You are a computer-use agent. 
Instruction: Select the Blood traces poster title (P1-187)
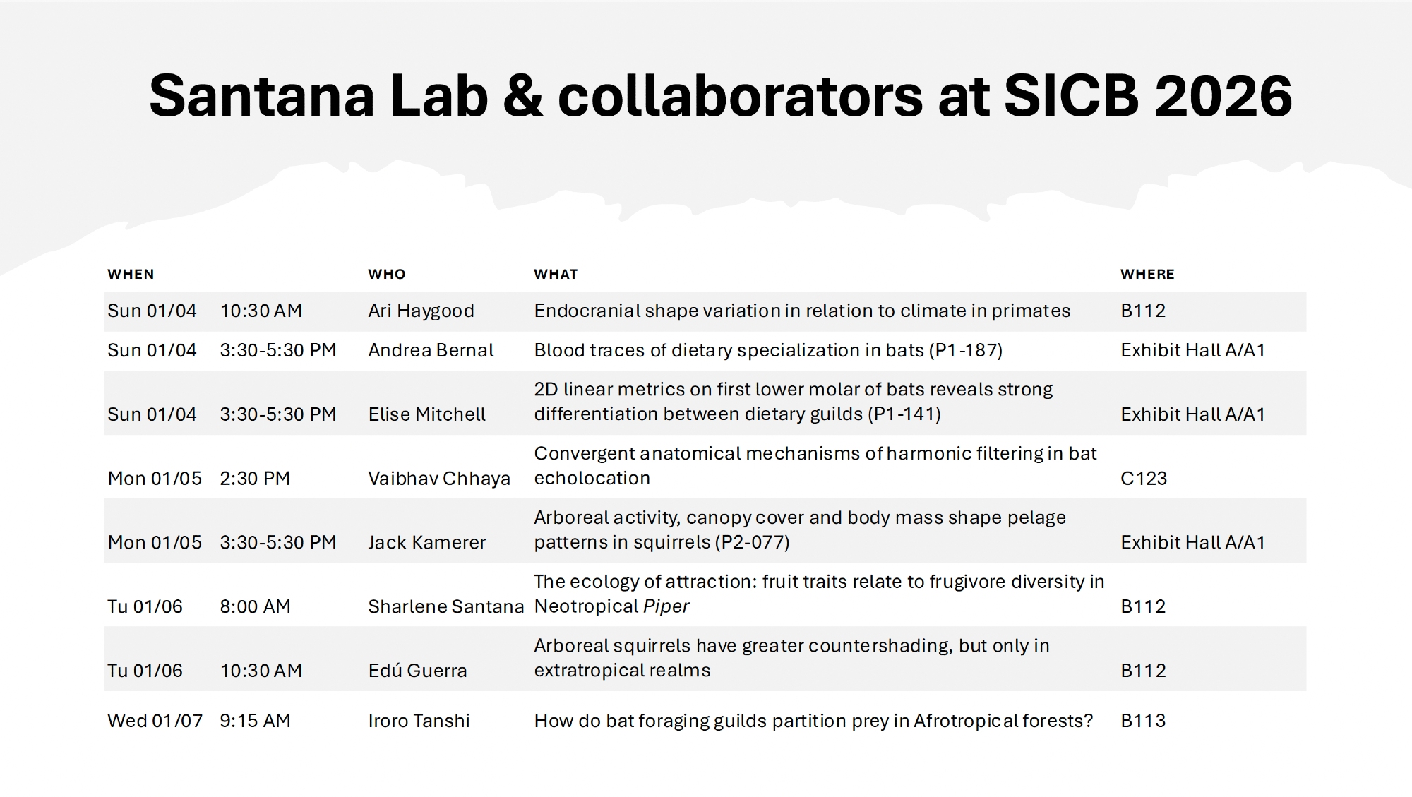[x=768, y=350]
